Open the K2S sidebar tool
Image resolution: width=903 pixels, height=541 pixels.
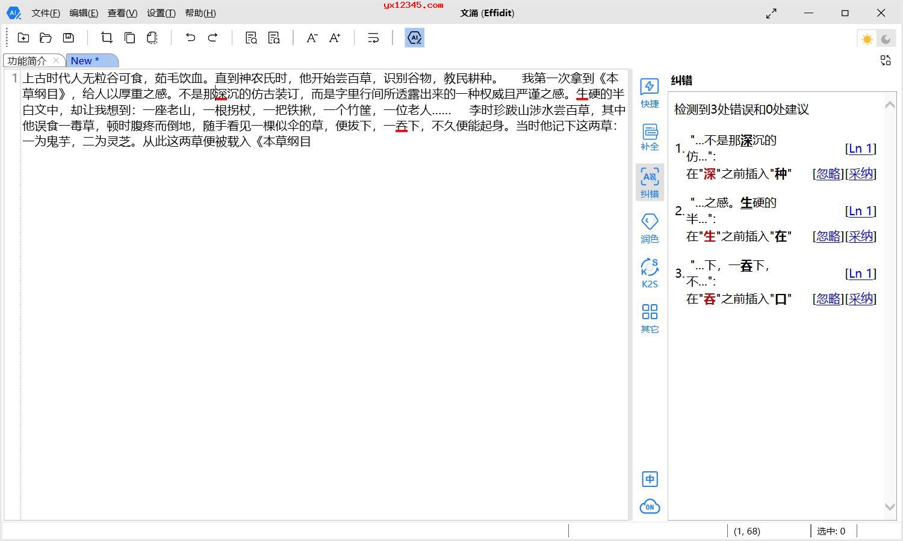[650, 273]
